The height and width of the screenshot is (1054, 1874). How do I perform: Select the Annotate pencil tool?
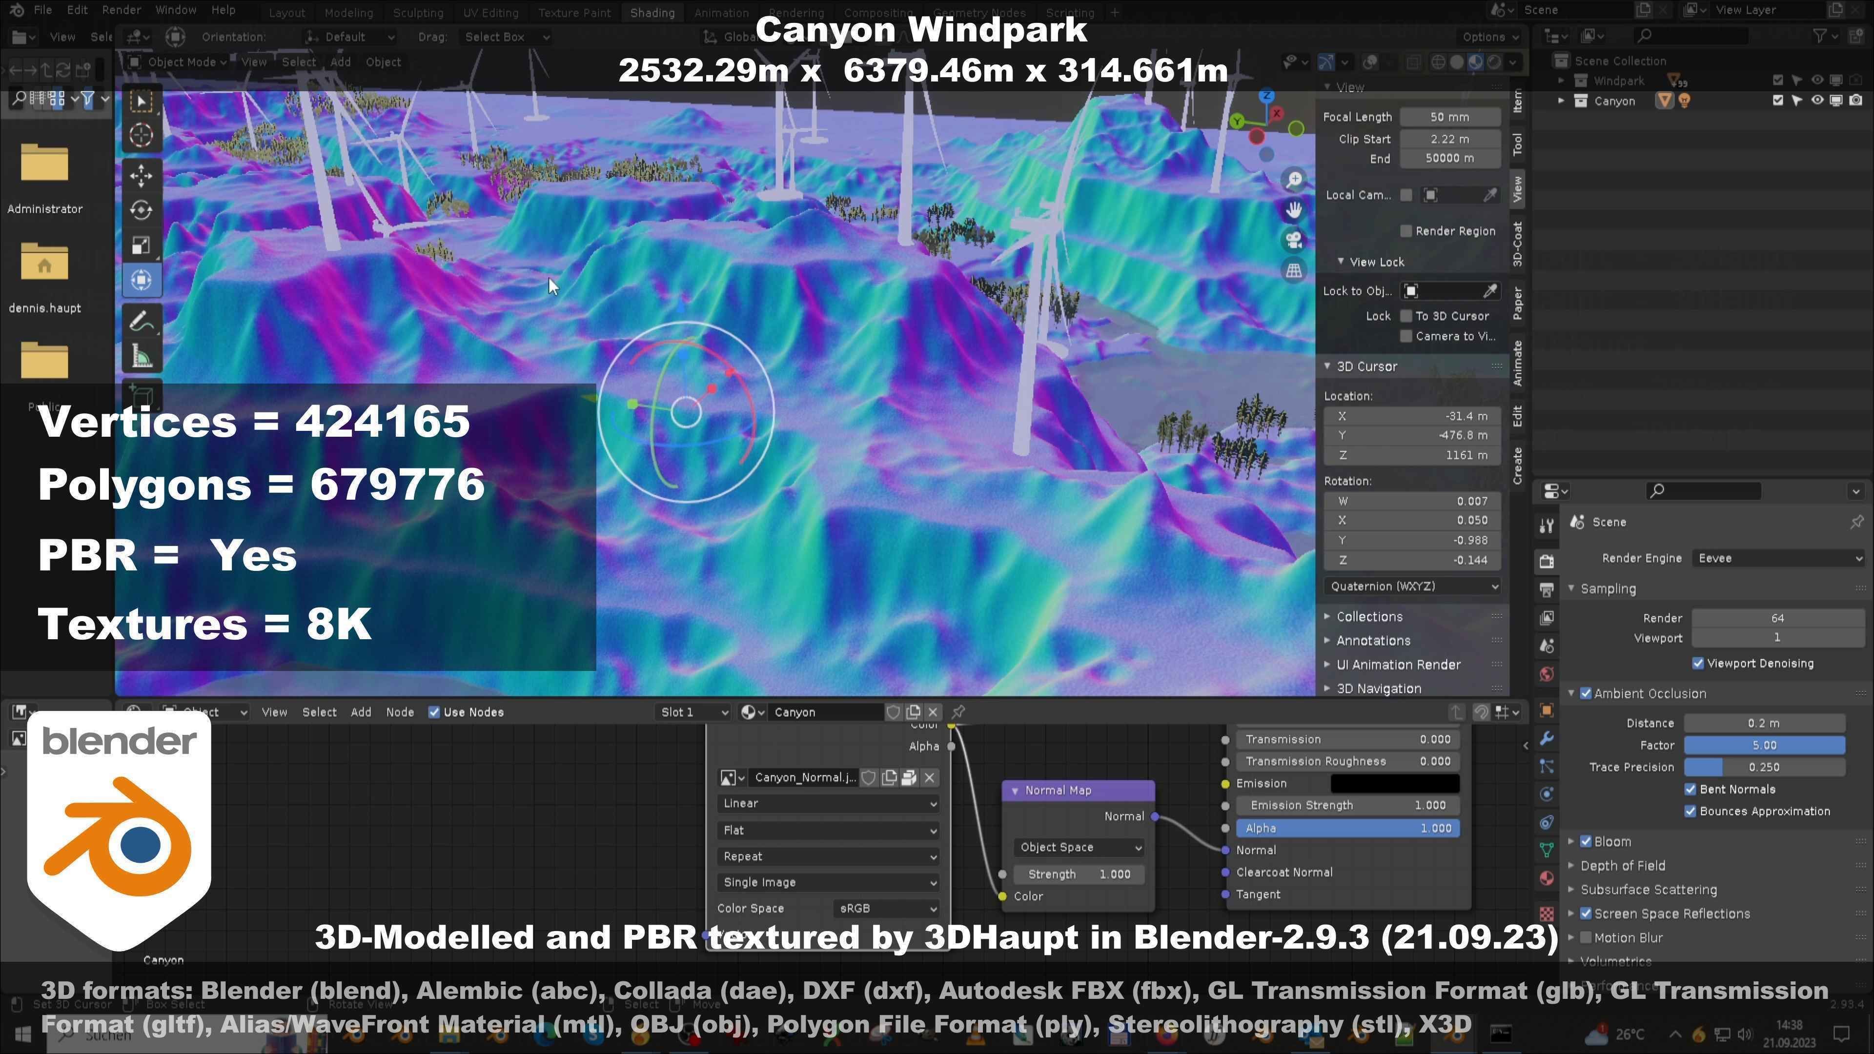click(x=141, y=321)
